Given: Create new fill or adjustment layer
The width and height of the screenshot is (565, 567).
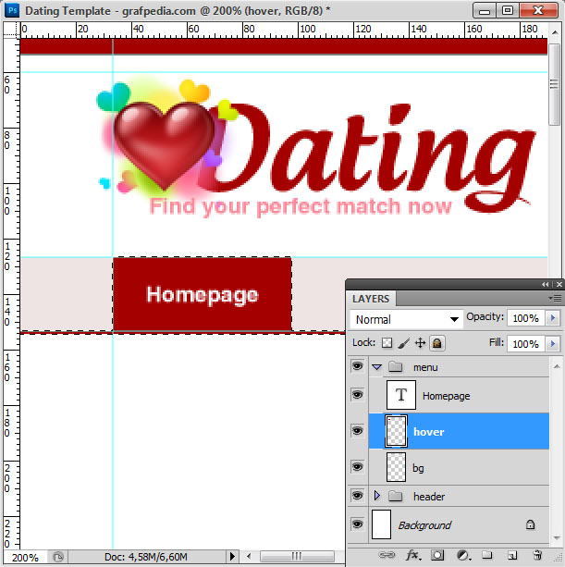Looking at the screenshot, I should (462, 555).
